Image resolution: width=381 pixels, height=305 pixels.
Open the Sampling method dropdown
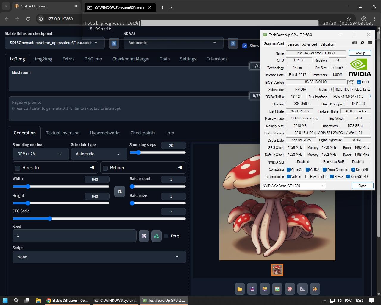click(40, 154)
